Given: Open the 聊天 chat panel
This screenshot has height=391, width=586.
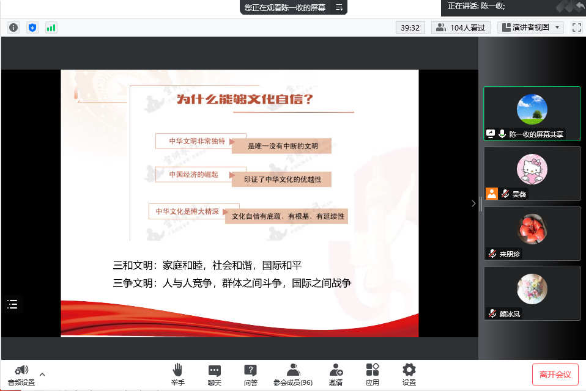Looking at the screenshot, I should click(x=214, y=374).
